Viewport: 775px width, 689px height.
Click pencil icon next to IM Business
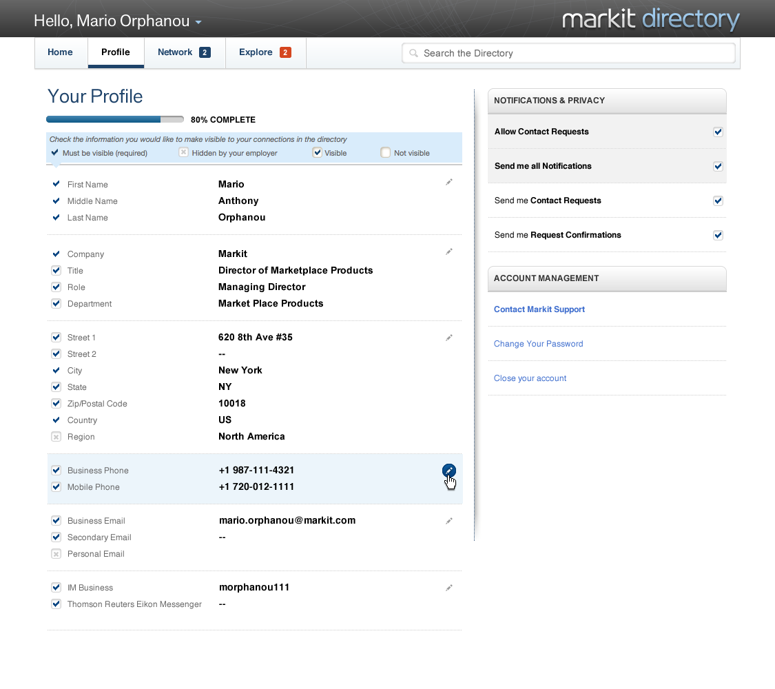(x=449, y=588)
